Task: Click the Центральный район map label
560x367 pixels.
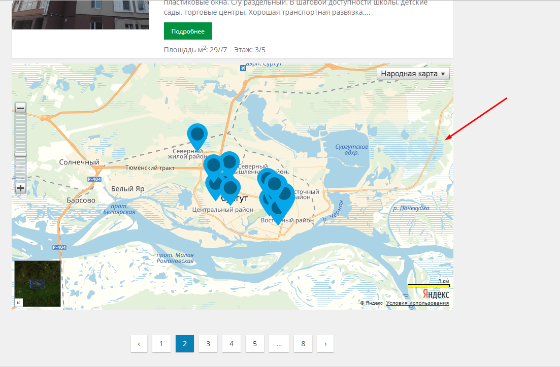Action: (223, 210)
